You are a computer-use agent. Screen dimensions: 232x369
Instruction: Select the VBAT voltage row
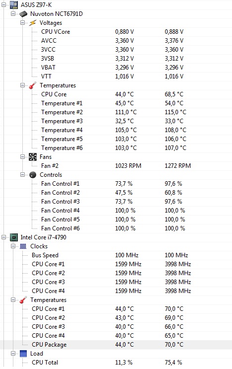pos(116,68)
